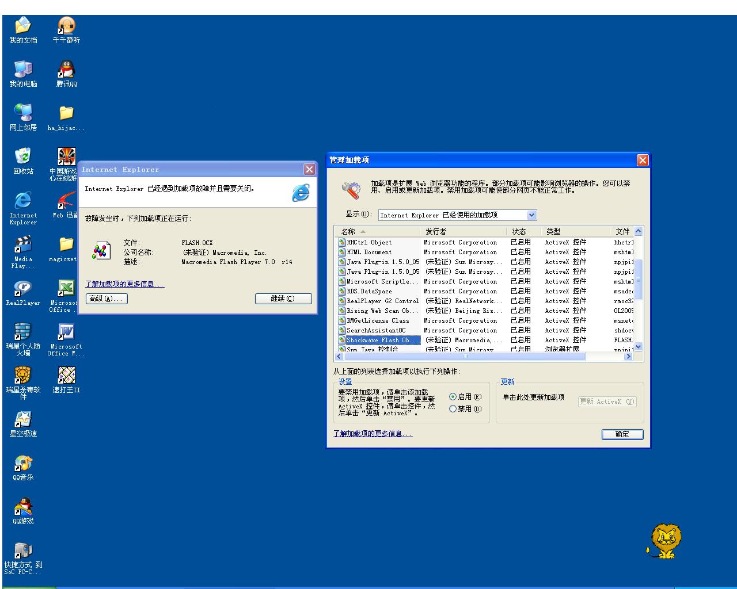Select the RMGetLicense Class add-on row

click(x=484, y=321)
